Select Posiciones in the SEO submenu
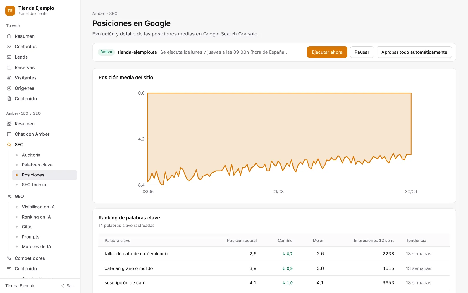 click(44, 175)
